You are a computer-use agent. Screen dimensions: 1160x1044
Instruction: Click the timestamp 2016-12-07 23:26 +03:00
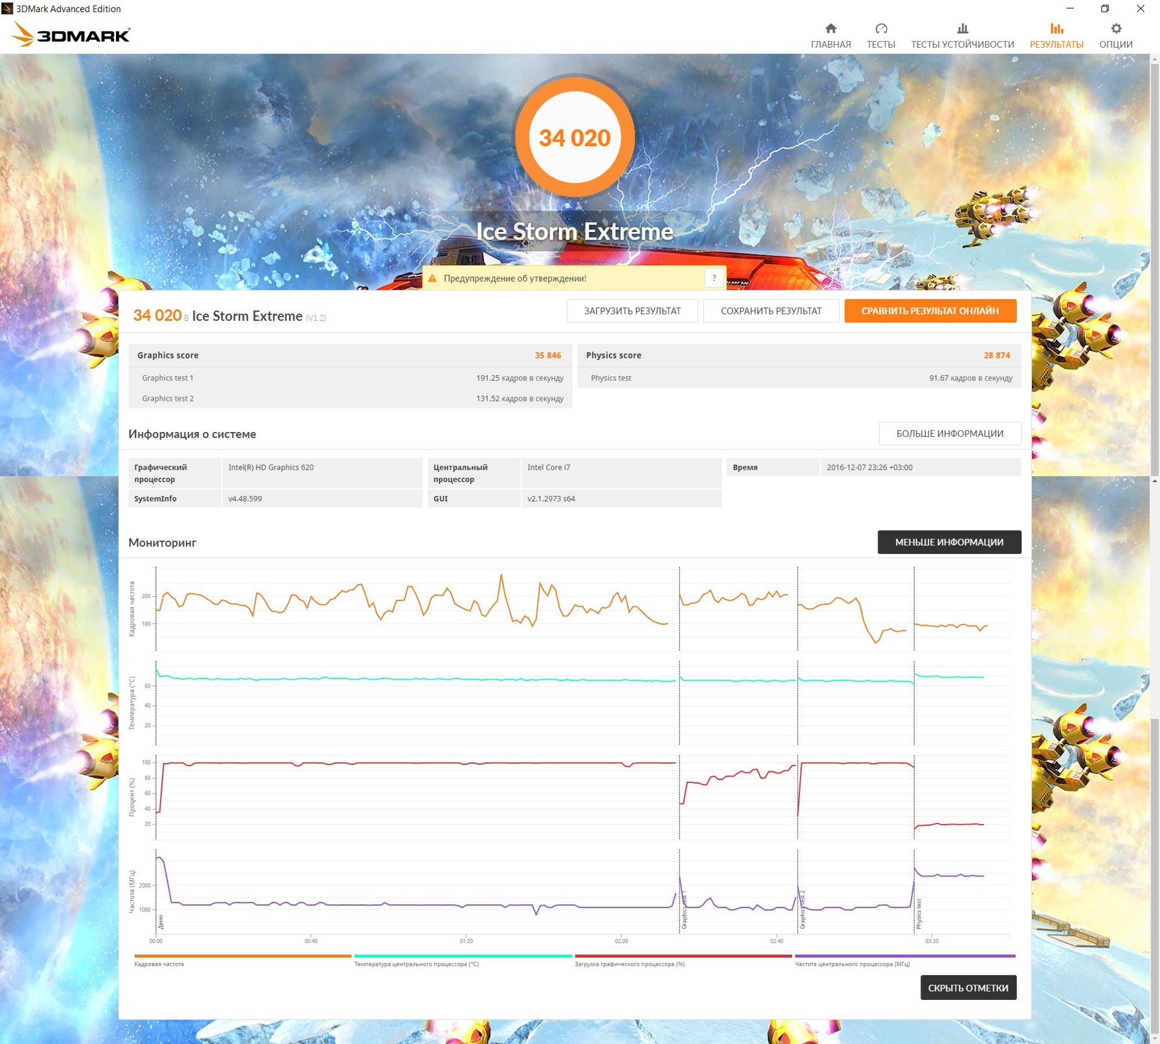(x=869, y=467)
